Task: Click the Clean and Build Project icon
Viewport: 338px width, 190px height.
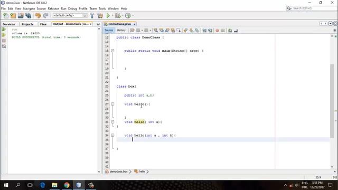Action: 100,15
